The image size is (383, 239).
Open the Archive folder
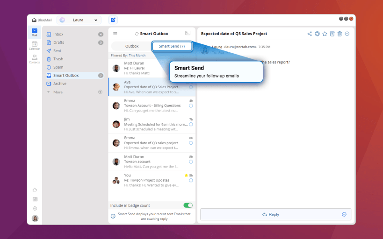pos(75,84)
